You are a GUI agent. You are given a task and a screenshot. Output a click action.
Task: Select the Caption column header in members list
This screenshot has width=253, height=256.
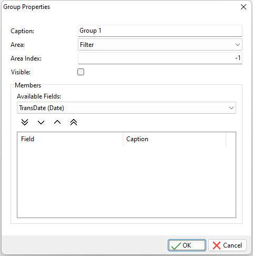point(174,139)
